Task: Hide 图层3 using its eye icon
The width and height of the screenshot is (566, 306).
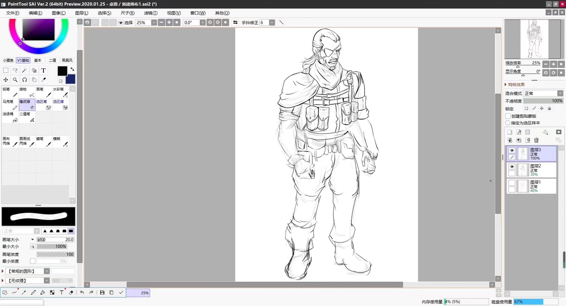Action: (x=512, y=151)
